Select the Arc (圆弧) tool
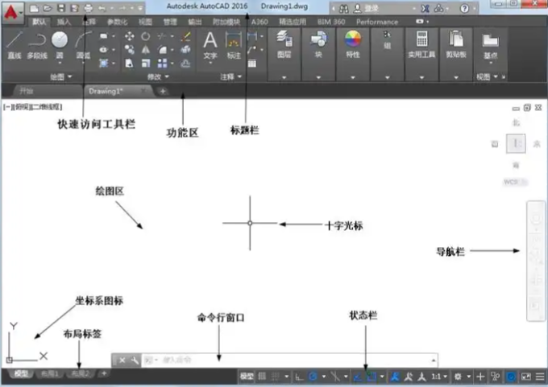This screenshot has width=548, height=387. click(x=83, y=45)
